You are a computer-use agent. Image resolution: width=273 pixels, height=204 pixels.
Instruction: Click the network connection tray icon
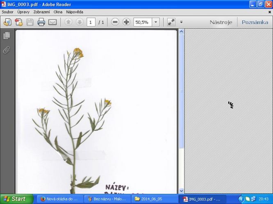pos(253,199)
